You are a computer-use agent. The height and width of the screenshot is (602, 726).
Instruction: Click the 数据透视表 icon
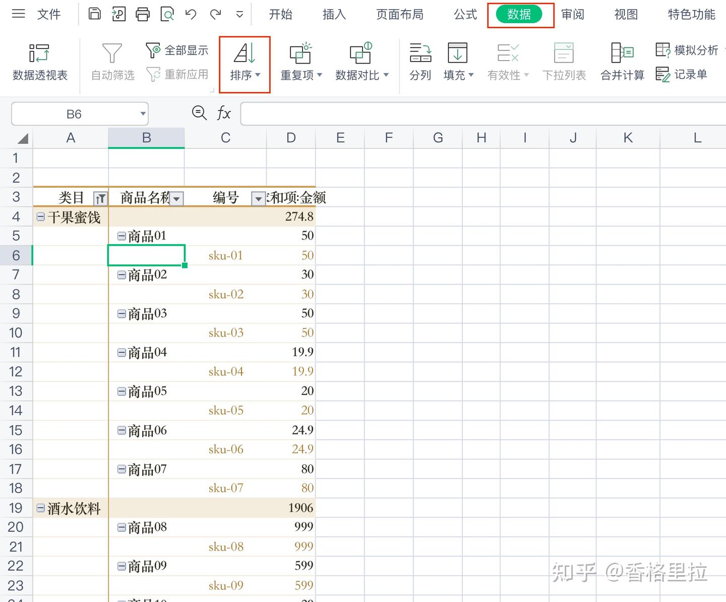pos(39,53)
